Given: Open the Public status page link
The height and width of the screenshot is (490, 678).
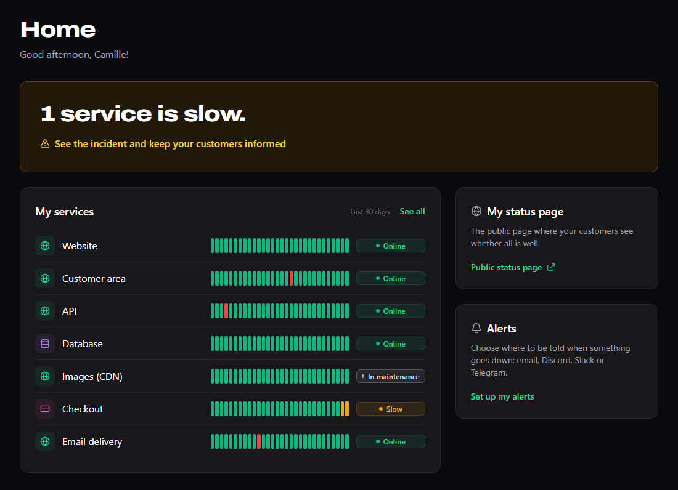Looking at the screenshot, I should click(513, 267).
